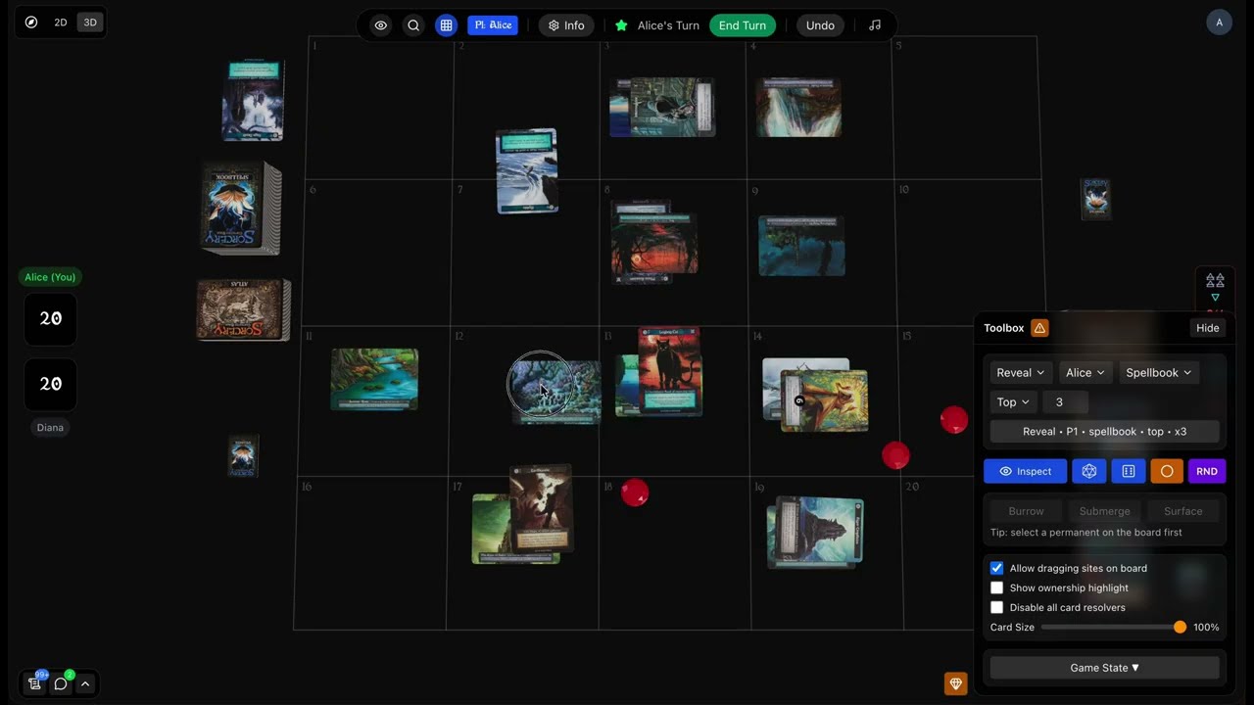
Task: Click the purple RND button
Action: (x=1207, y=471)
